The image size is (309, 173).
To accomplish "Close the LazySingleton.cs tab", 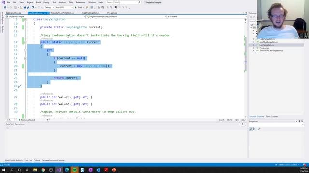I will tap(48, 13).
